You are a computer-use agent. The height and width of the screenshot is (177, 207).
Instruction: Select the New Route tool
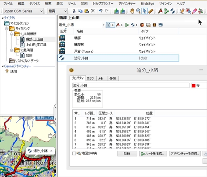[x=166, y=11]
